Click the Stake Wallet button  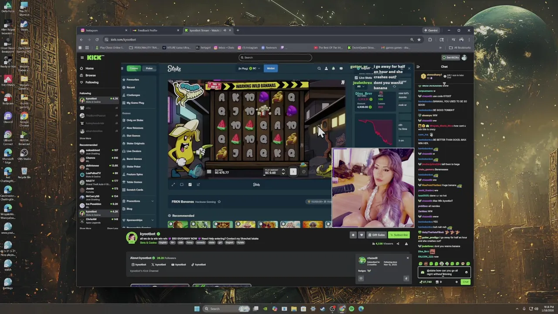pyautogui.click(x=271, y=68)
